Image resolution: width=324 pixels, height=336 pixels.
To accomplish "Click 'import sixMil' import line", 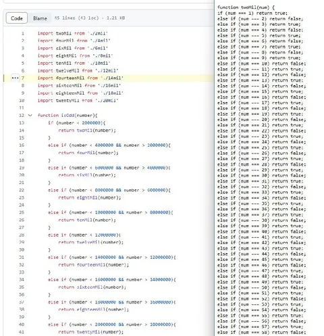I will point(73,48).
